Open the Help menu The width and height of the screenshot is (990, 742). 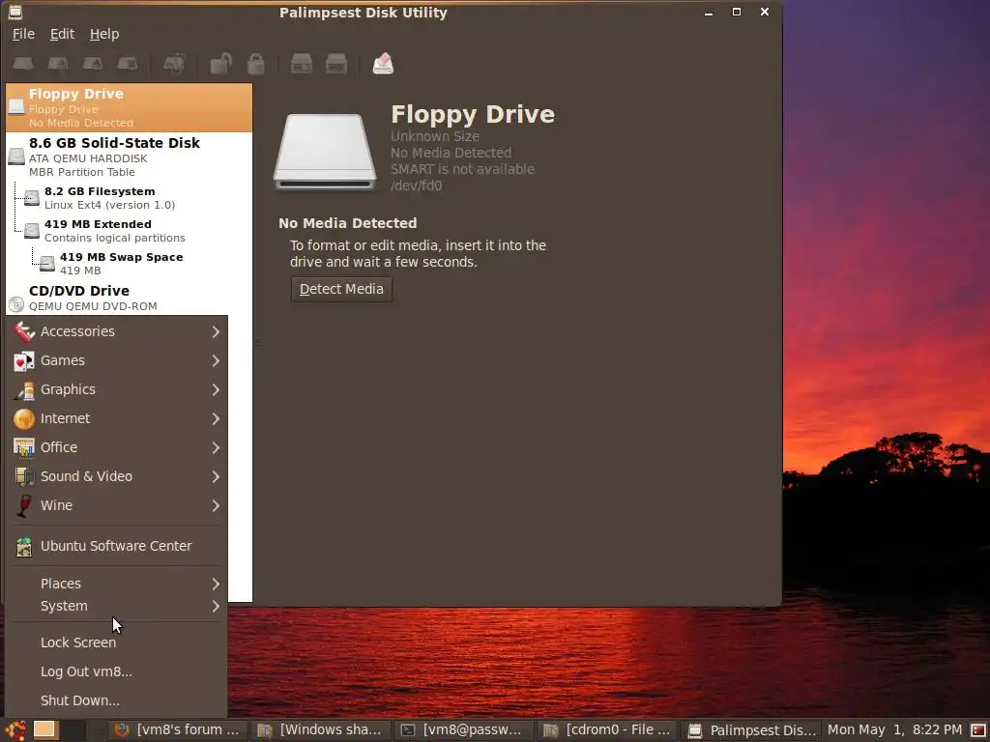[x=104, y=34]
